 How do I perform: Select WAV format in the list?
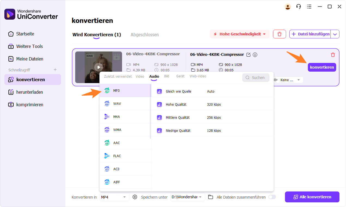(x=125, y=103)
